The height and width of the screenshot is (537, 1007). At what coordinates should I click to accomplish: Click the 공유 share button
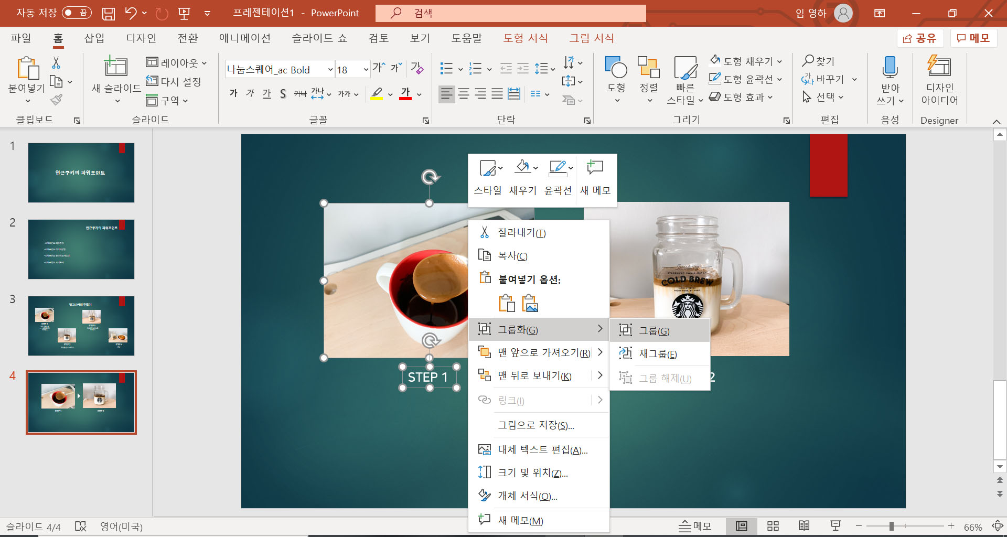click(x=920, y=38)
